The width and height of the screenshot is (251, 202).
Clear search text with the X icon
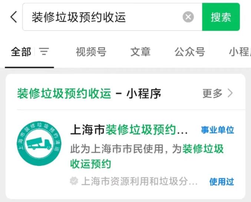[188, 17]
